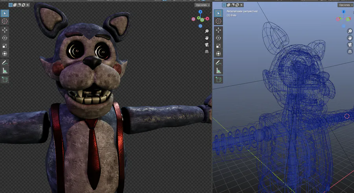Screen dimensions: 354x193
Task: Choose the Annotate pencil tool in left viewport
Action: 5,63
